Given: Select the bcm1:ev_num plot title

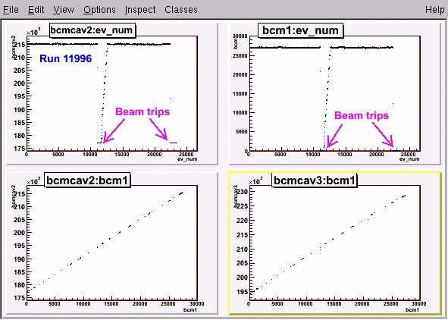Looking at the screenshot, I should (x=300, y=30).
